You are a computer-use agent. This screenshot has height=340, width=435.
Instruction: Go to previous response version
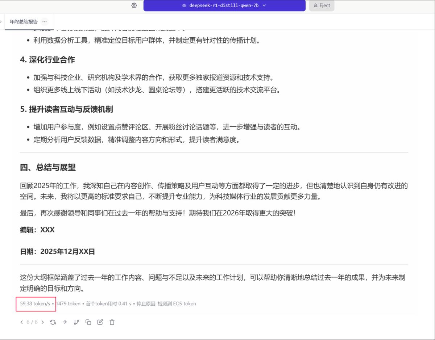(22, 322)
